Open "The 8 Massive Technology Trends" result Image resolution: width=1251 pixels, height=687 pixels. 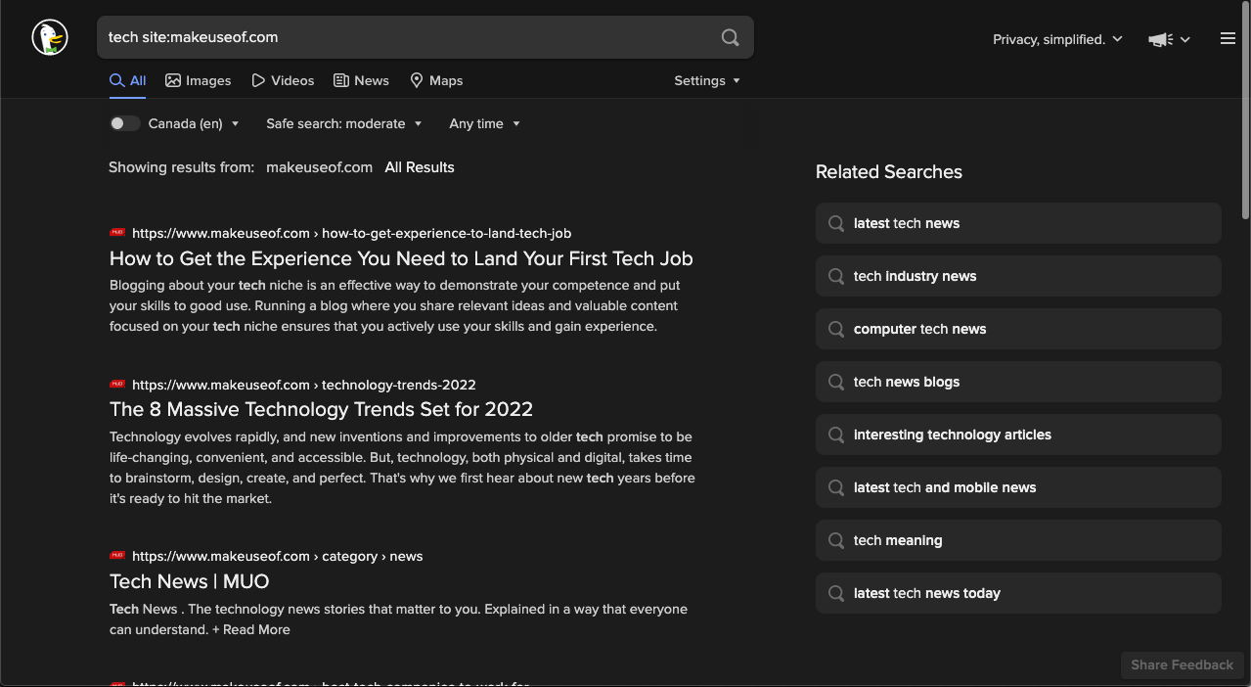coord(321,409)
